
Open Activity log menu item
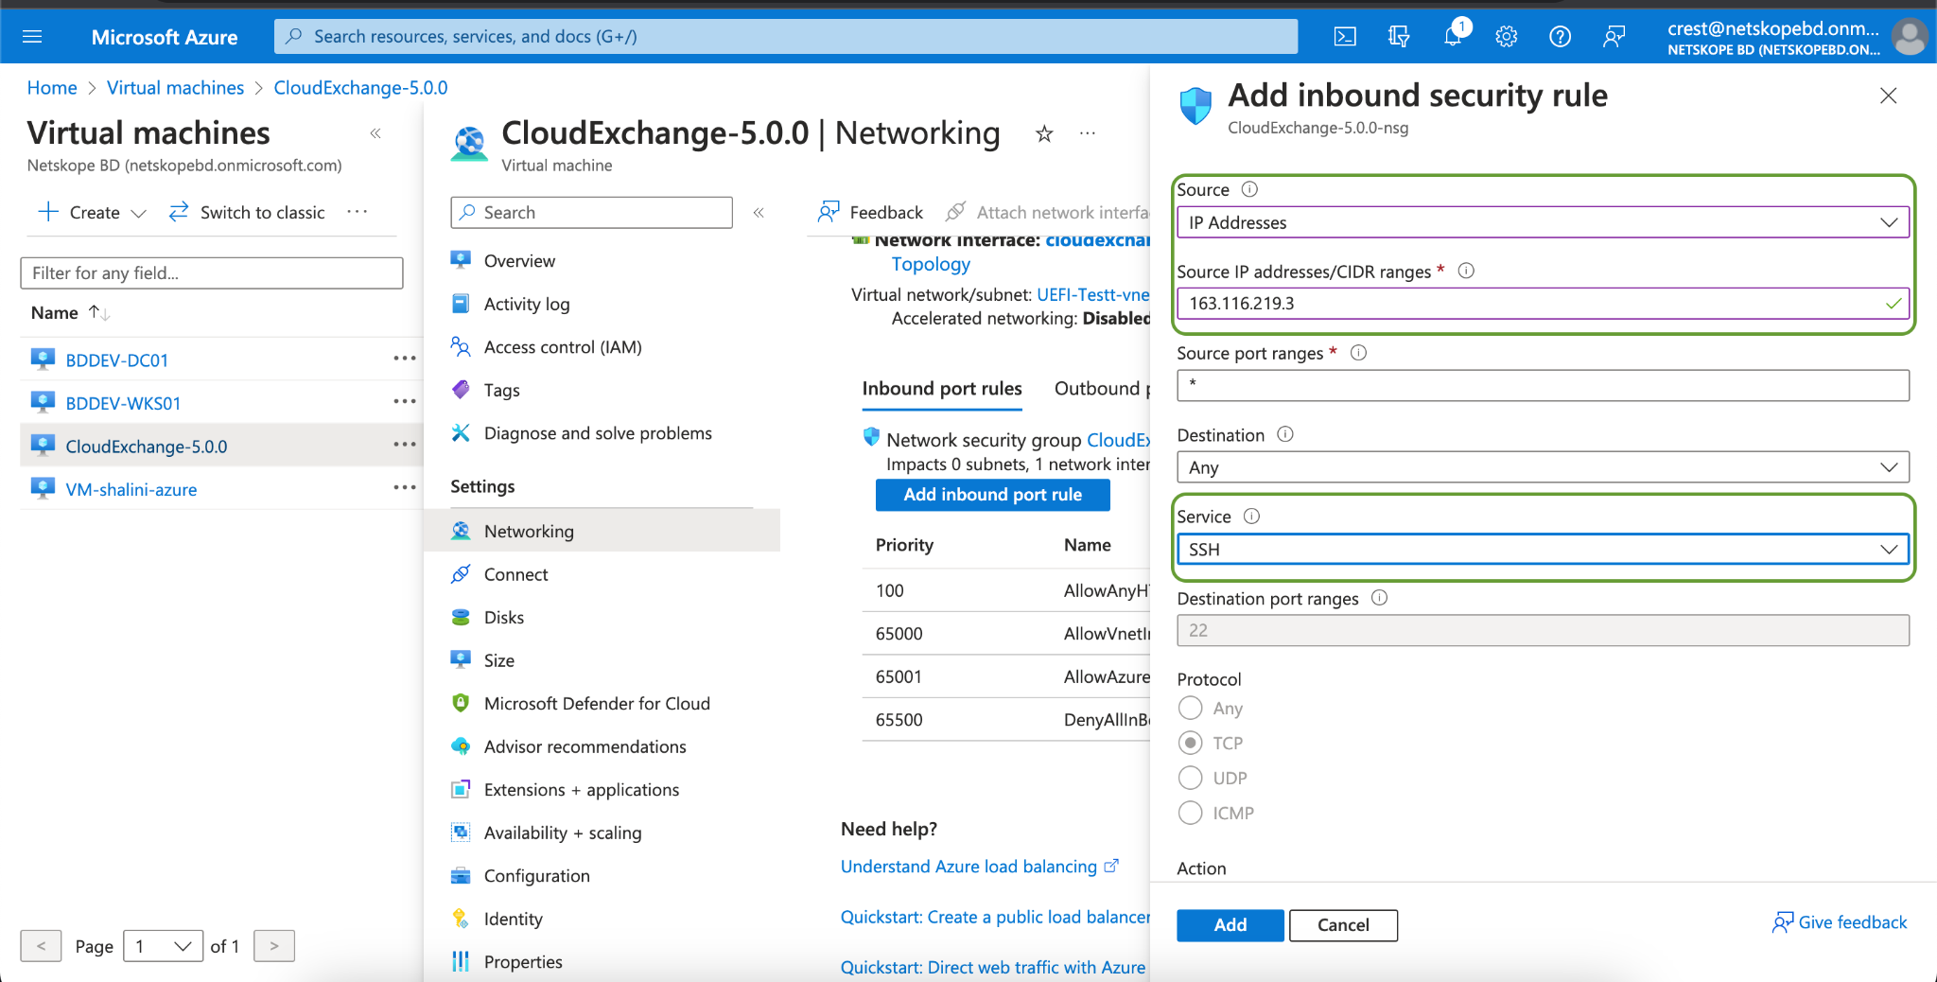527,304
